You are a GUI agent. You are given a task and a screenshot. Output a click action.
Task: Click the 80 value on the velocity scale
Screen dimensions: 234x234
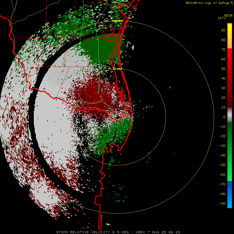coord(223,40)
